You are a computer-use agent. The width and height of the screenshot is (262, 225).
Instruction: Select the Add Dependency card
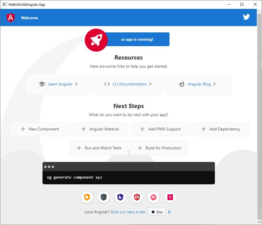pos(220,129)
